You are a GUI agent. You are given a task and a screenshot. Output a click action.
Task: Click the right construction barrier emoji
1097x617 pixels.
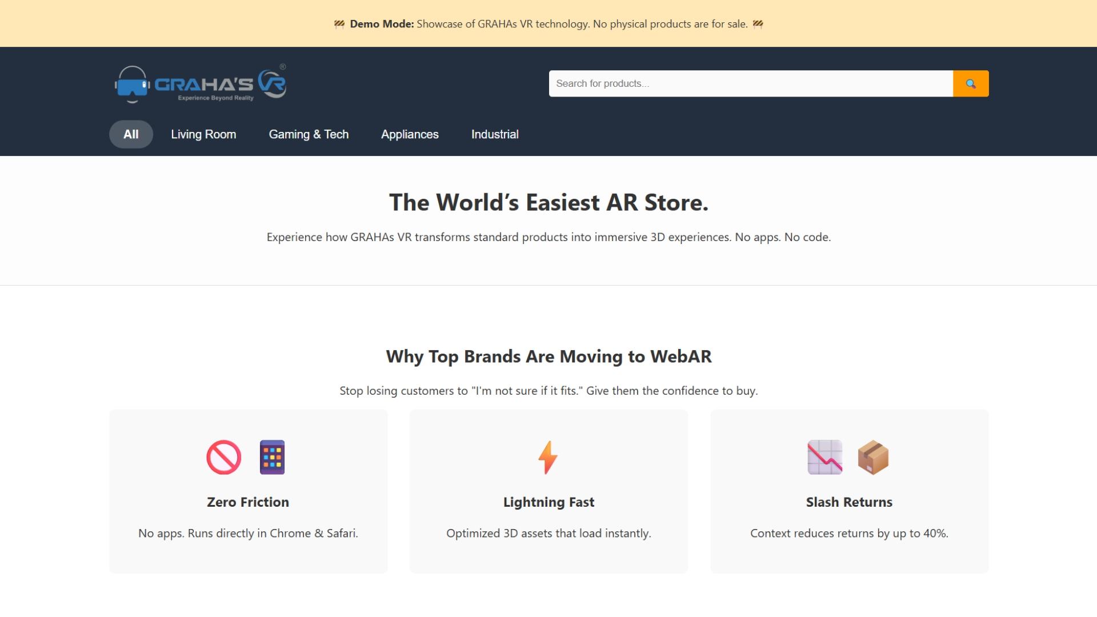[x=758, y=24]
